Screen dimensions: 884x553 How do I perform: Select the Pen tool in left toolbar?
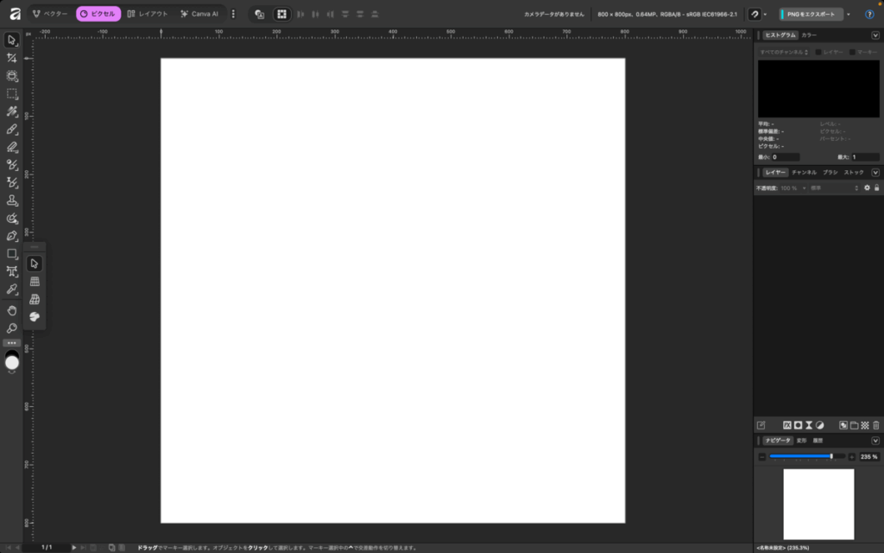(x=12, y=236)
